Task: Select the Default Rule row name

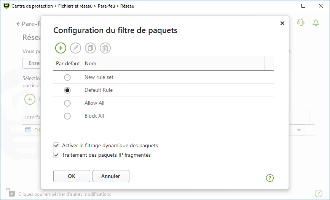Action: pyautogui.click(x=99, y=90)
